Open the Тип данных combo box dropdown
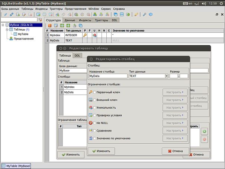This screenshot has height=169, width=225. [167, 76]
